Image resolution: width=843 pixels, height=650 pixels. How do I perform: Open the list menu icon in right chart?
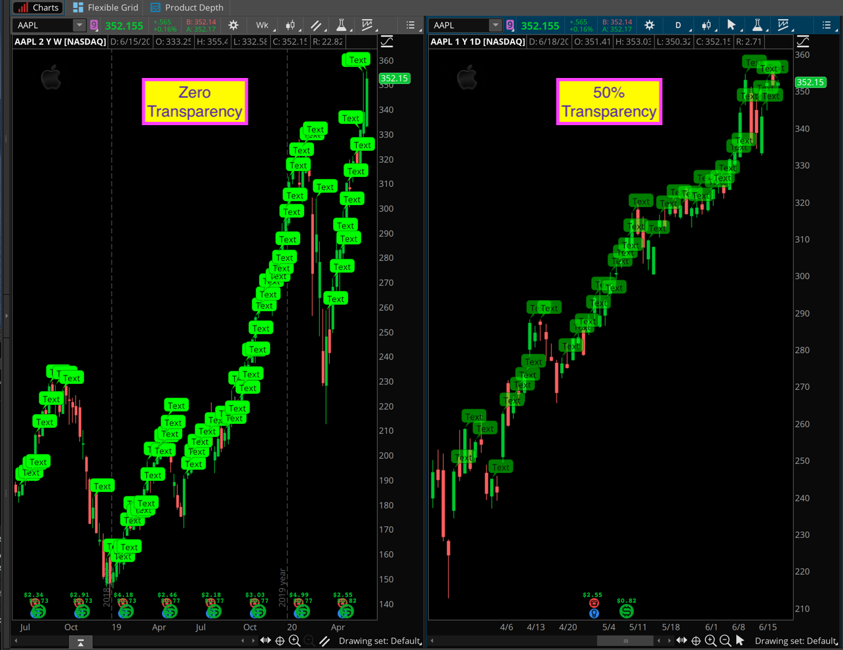pos(827,26)
